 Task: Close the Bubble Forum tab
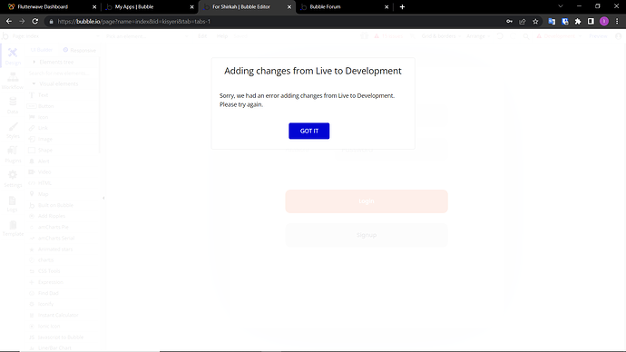click(386, 6)
